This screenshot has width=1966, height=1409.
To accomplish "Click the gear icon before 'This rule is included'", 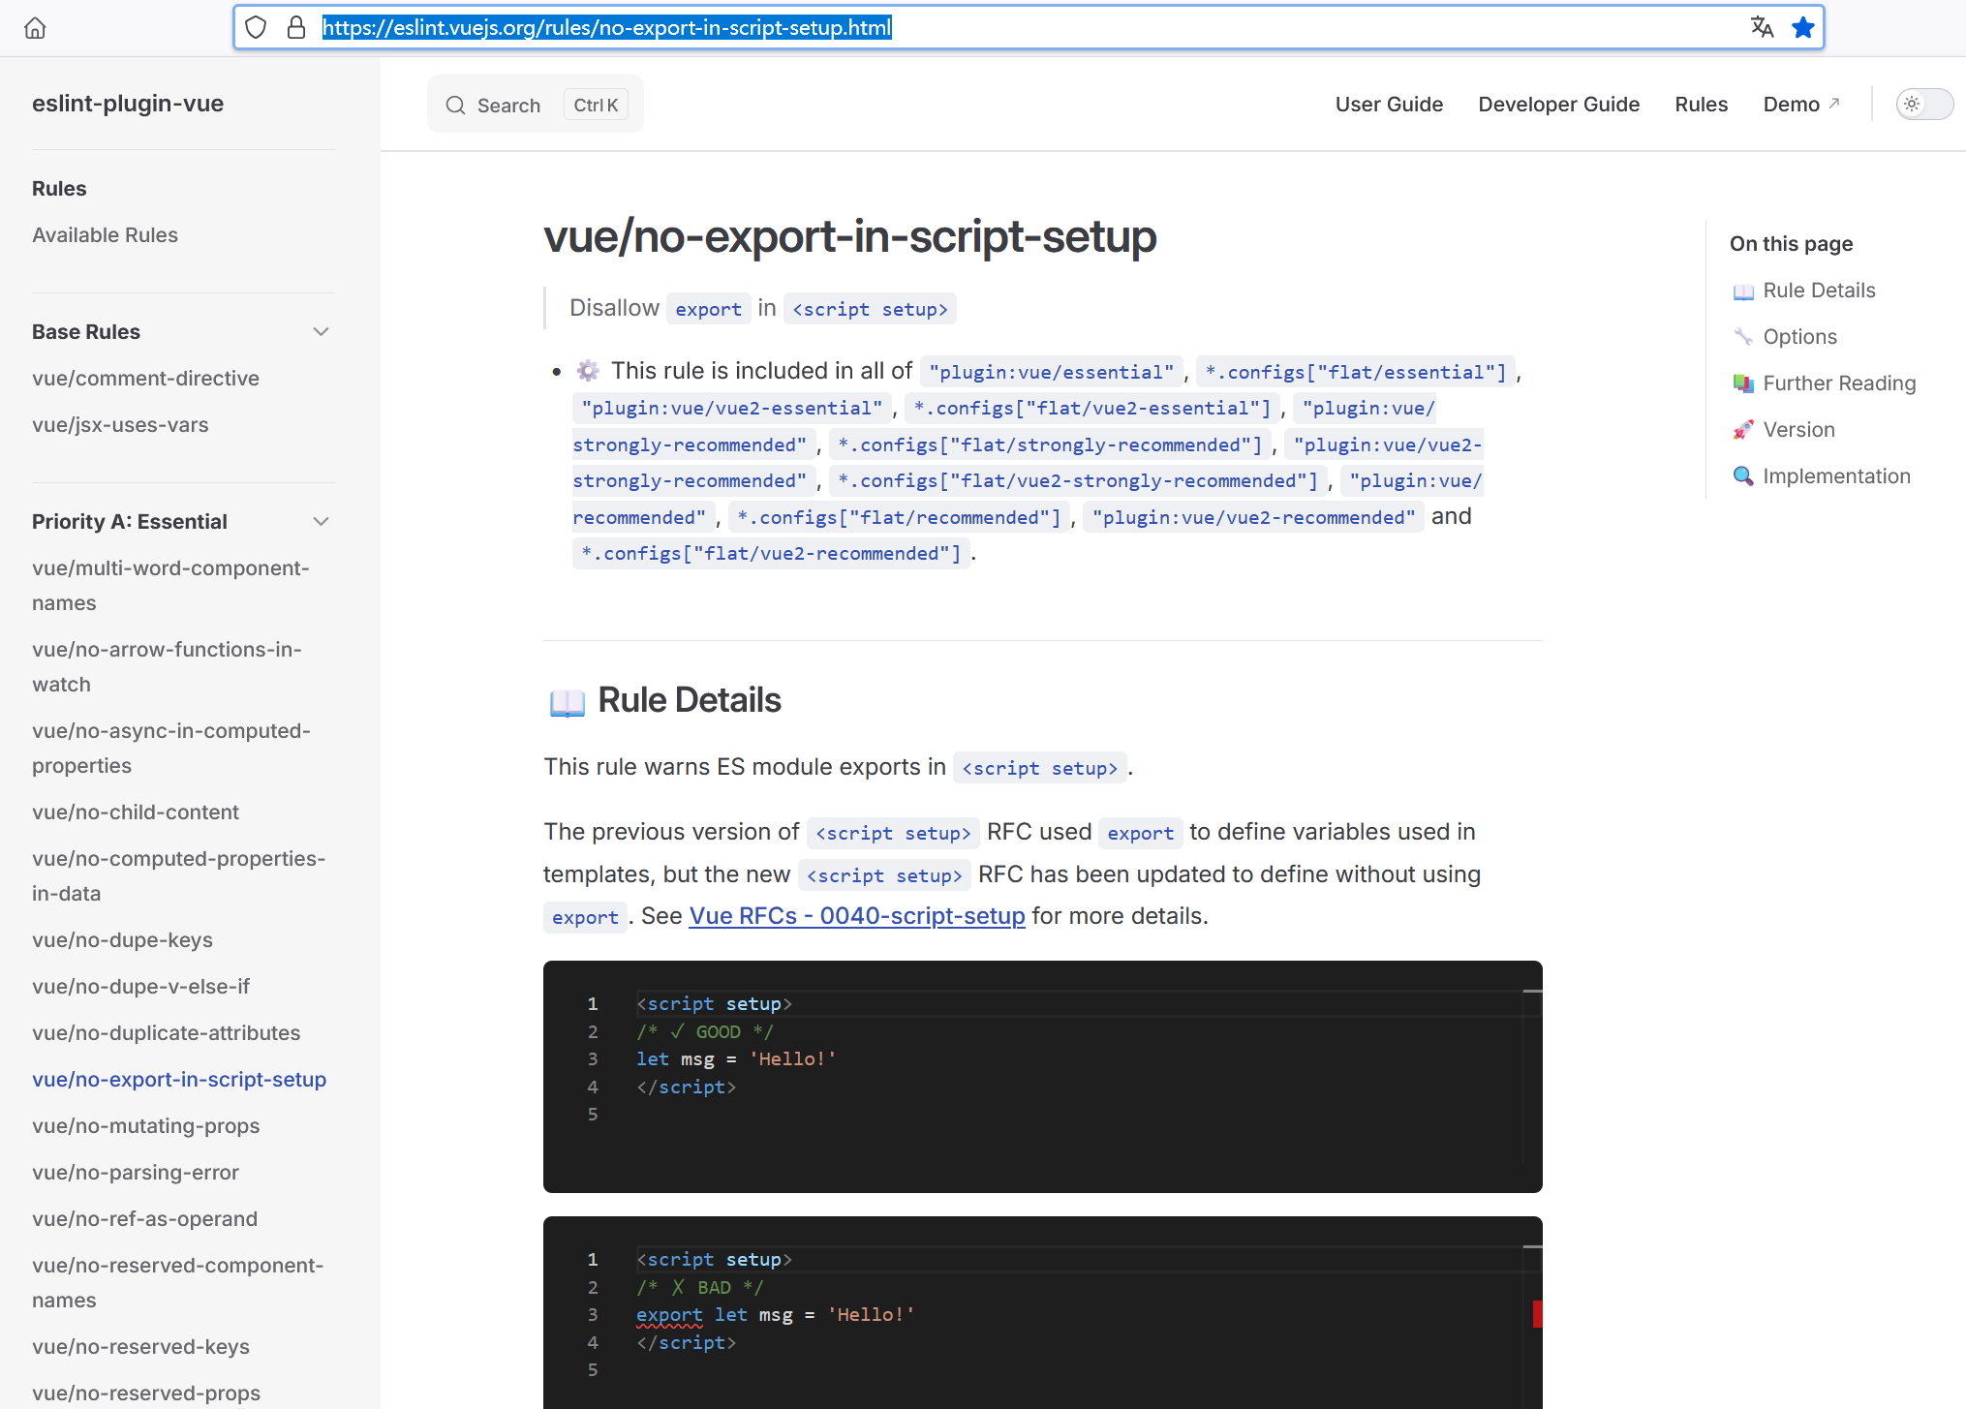I will click(x=588, y=370).
